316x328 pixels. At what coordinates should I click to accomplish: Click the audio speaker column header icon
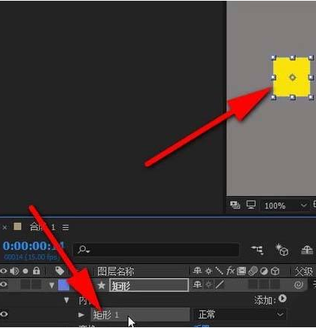tap(14, 271)
